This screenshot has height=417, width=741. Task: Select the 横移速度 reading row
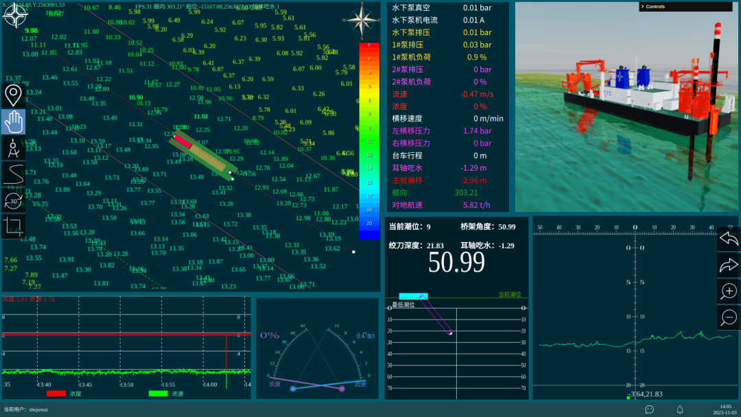pyautogui.click(x=447, y=119)
